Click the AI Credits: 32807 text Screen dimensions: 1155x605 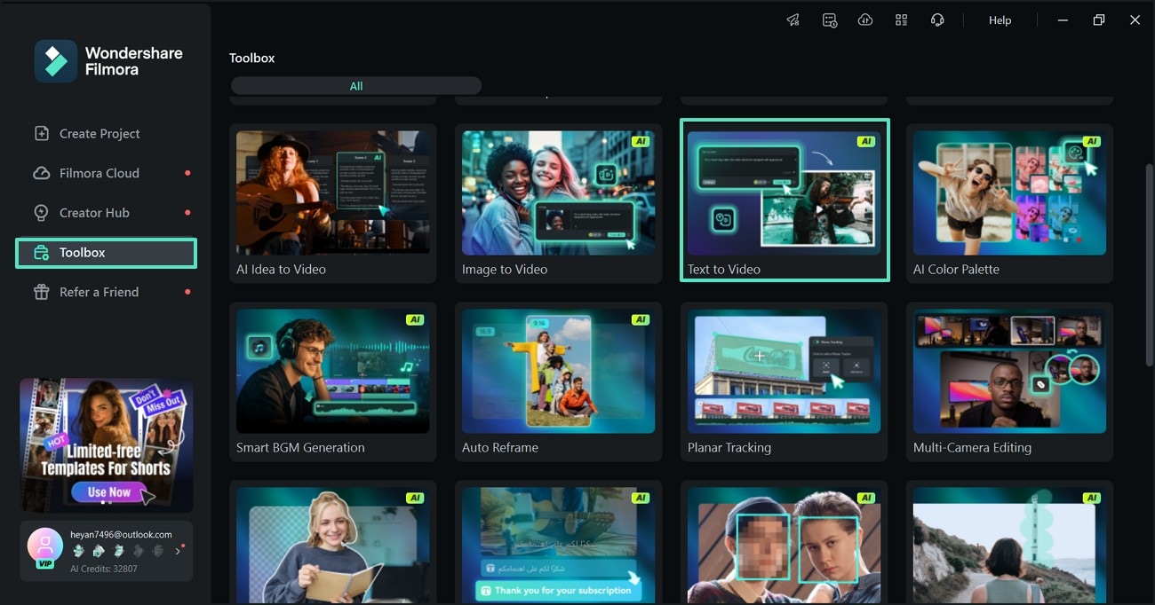click(104, 569)
